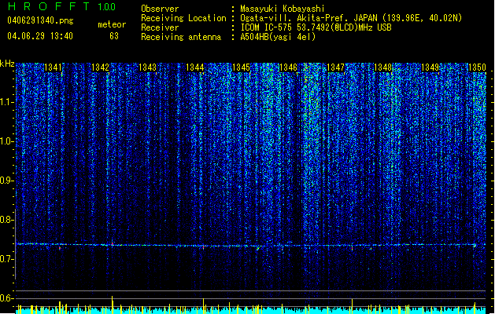Click the 1349 time marker
The height and width of the screenshot is (314, 495).
(430, 68)
